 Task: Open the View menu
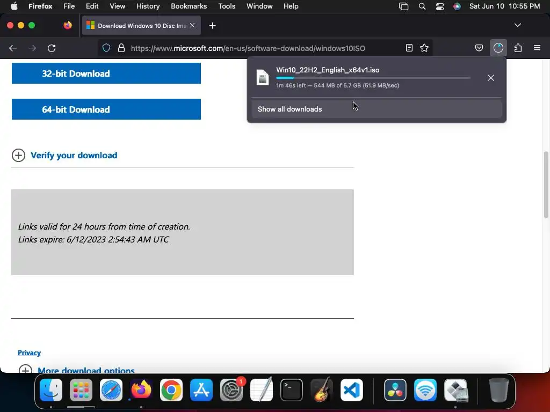point(117,6)
